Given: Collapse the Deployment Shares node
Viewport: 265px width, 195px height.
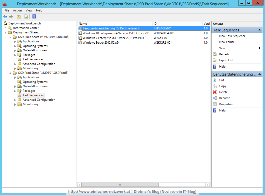Looking at the screenshot, I should [5, 32].
